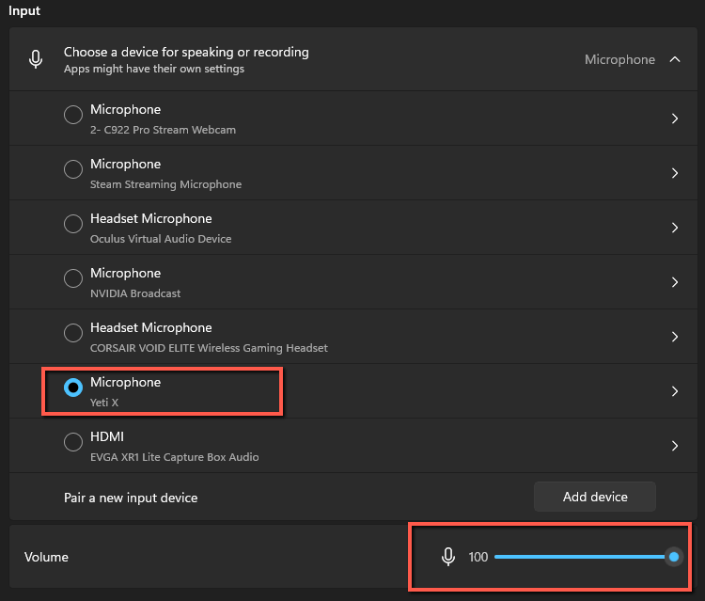Screen dimensions: 705x601
Task: Open Yeti X properties arrow
Action: pyautogui.click(x=675, y=391)
